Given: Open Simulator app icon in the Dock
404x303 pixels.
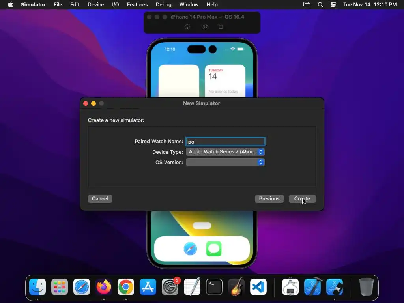Looking at the screenshot, I should pyautogui.click(x=335, y=287).
